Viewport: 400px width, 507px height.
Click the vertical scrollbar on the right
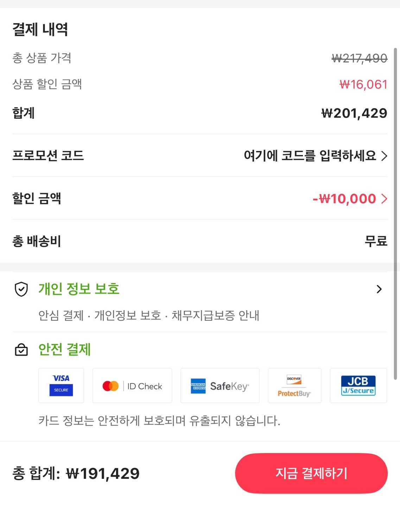coord(395,211)
